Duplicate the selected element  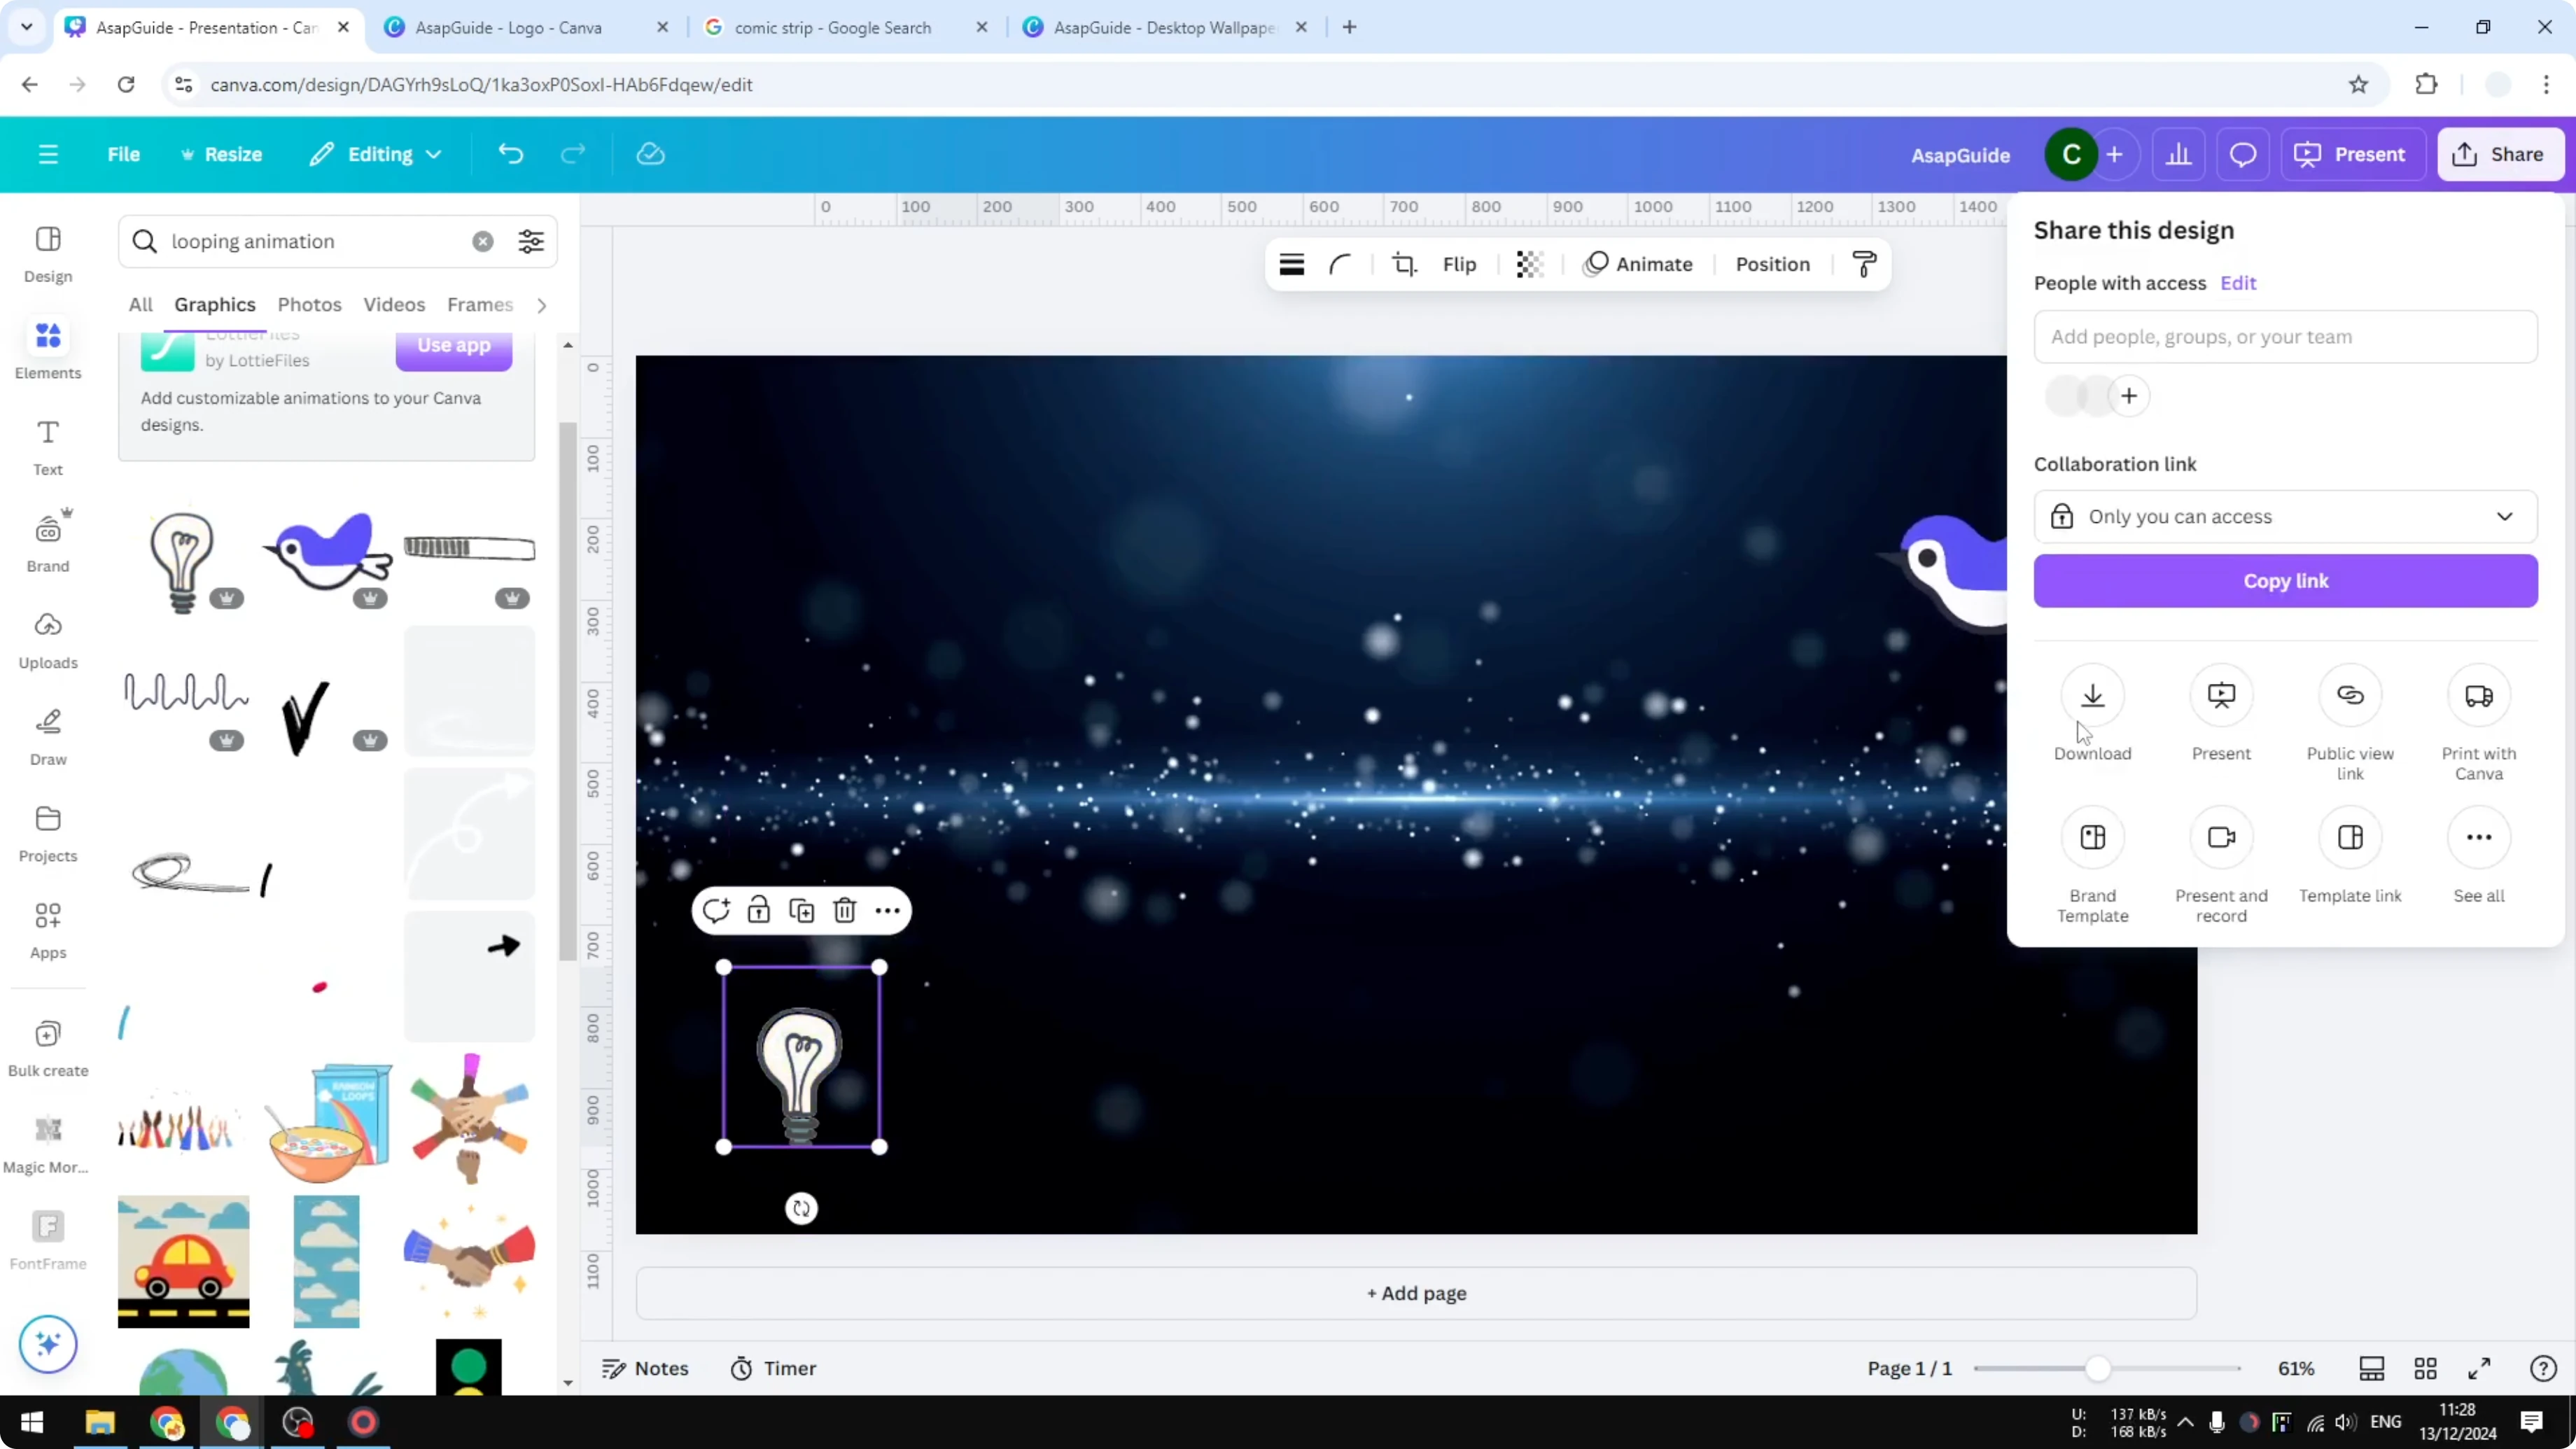click(x=802, y=910)
